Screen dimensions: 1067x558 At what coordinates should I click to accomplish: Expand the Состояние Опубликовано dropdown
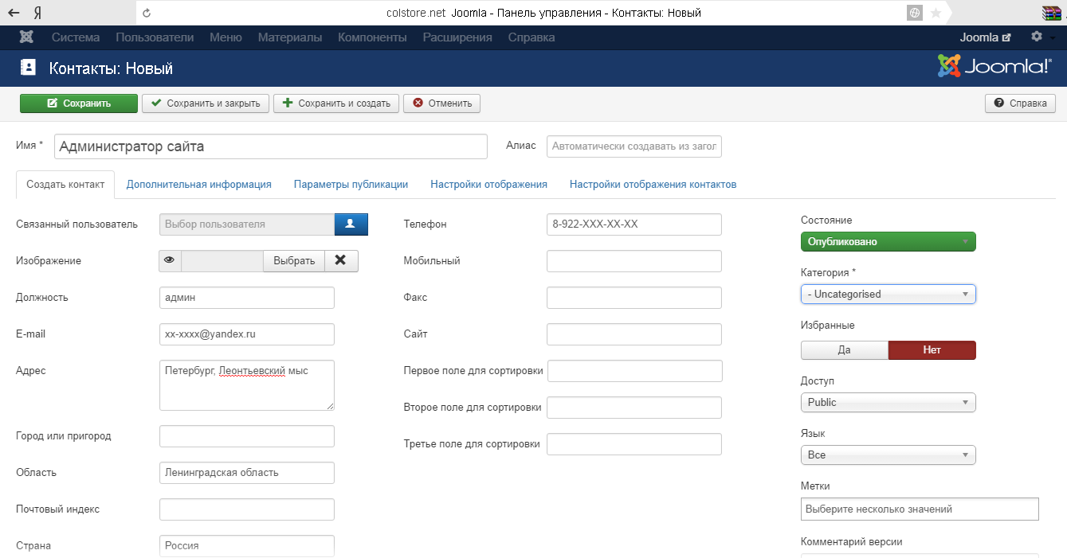pos(888,241)
